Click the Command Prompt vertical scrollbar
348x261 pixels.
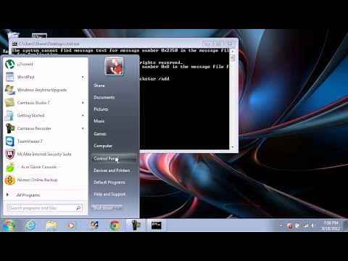click(x=233, y=99)
